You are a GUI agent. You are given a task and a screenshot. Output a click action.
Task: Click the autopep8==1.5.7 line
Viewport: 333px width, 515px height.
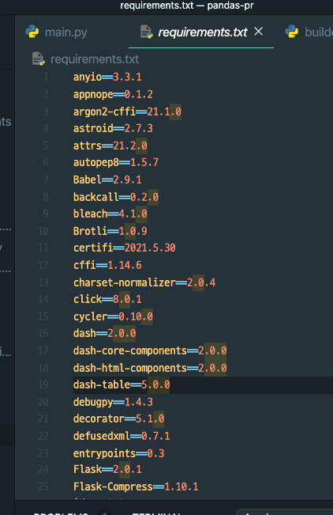point(116,162)
